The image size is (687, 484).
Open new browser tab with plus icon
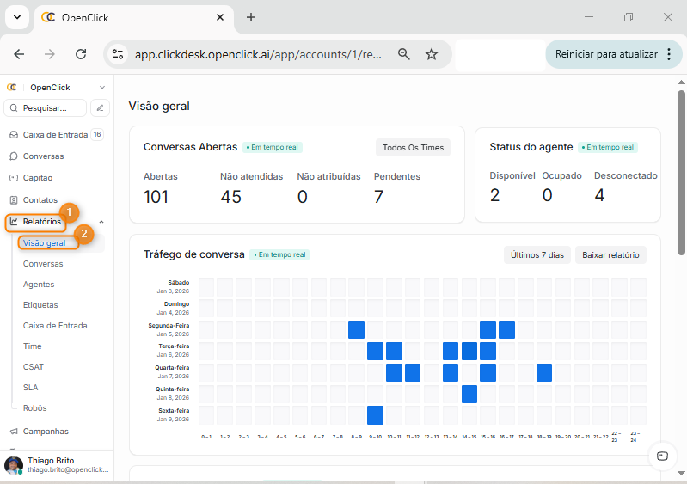(251, 17)
